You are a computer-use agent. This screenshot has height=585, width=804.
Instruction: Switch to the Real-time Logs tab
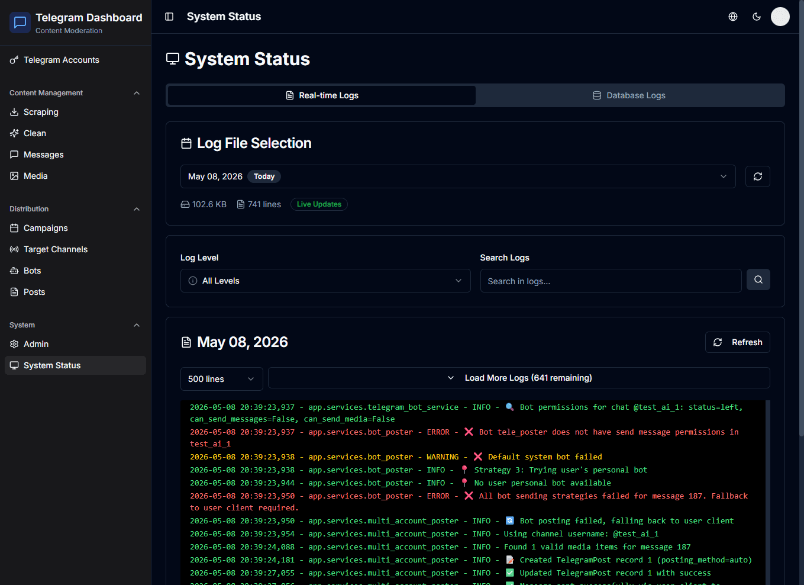tap(322, 95)
